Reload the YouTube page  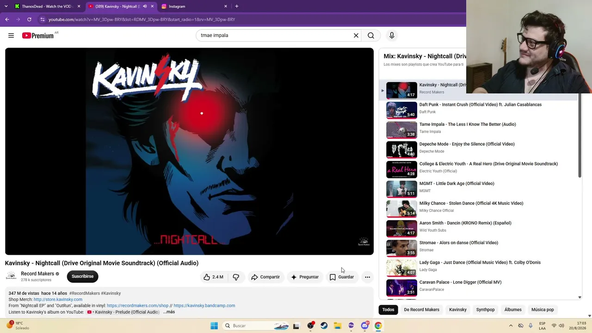(29, 19)
